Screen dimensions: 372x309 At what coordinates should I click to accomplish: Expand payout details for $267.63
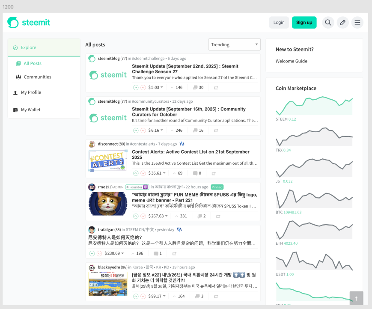point(167,216)
